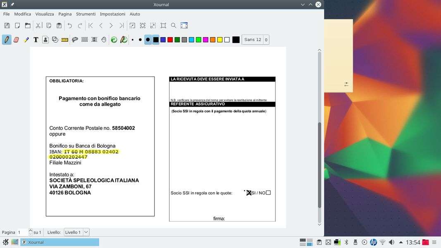Expand hidden system tray icons arrow
441x248 pixels.
pyautogui.click(x=400, y=242)
